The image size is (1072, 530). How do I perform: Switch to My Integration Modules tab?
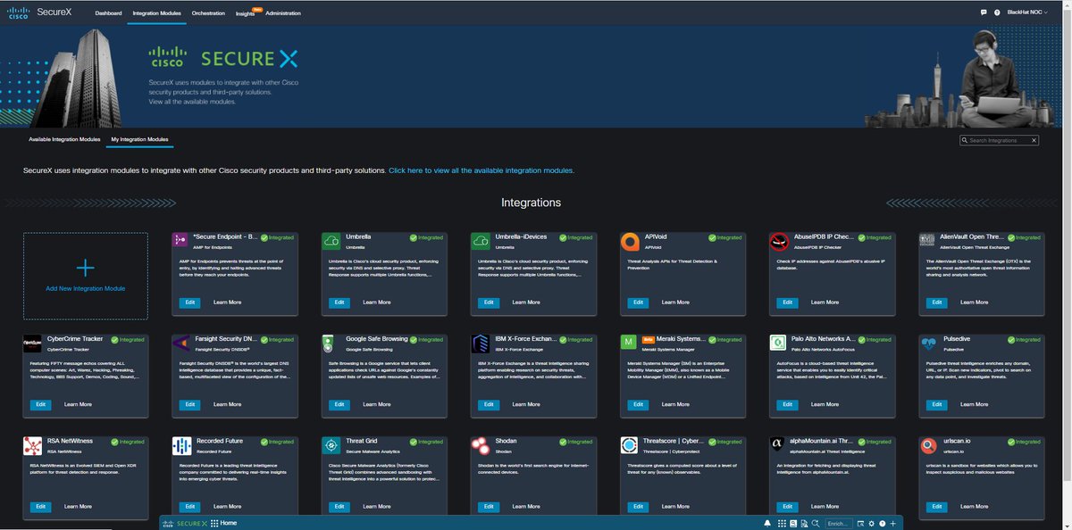tap(139, 140)
